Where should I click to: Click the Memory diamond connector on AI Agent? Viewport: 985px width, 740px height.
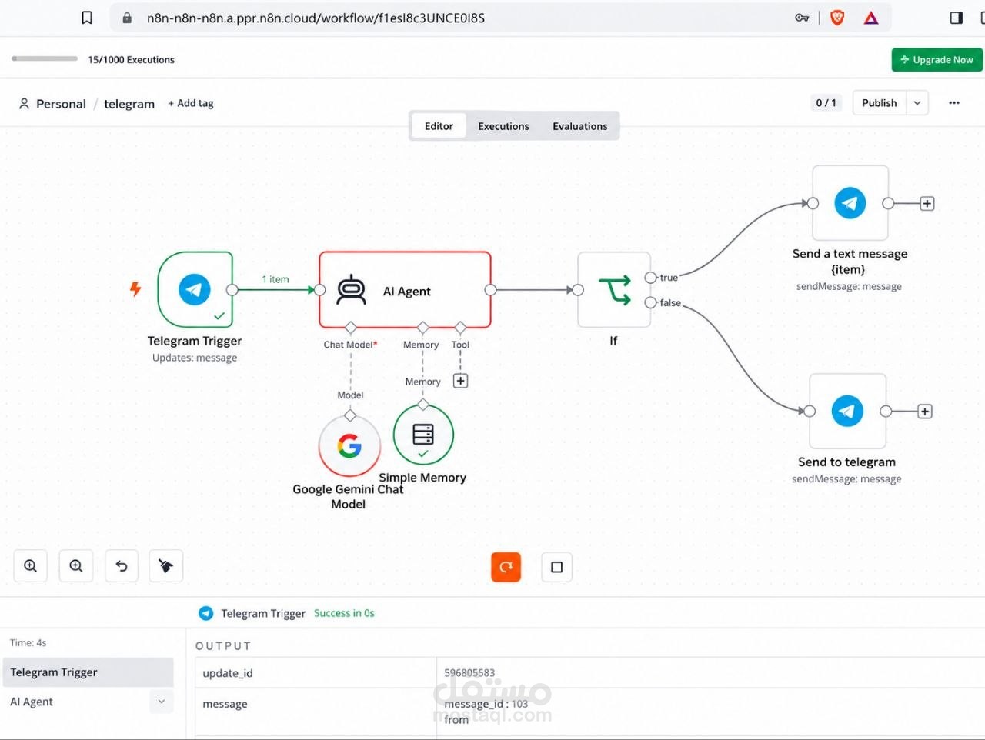[x=422, y=328]
